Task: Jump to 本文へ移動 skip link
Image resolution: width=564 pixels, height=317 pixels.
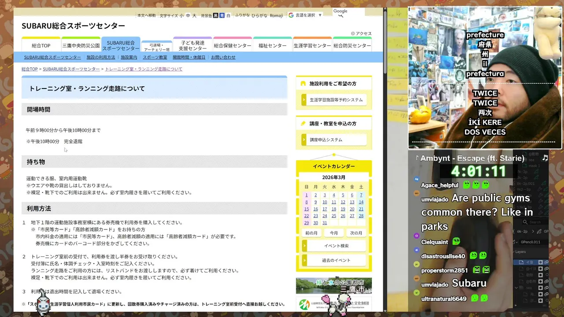Action: click(x=147, y=15)
